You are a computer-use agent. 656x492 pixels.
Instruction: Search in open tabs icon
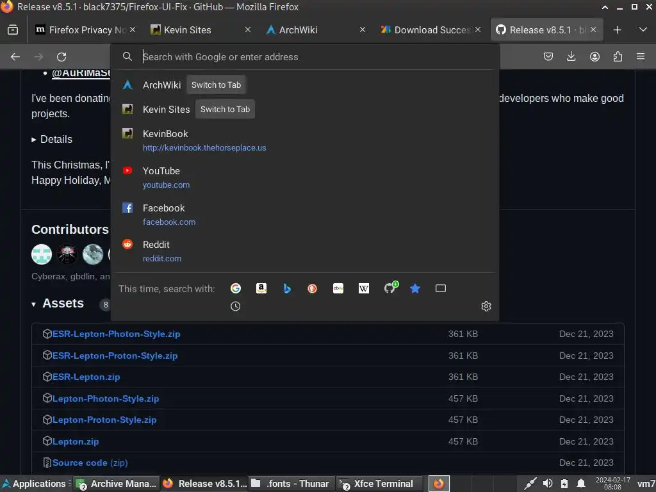(x=441, y=288)
